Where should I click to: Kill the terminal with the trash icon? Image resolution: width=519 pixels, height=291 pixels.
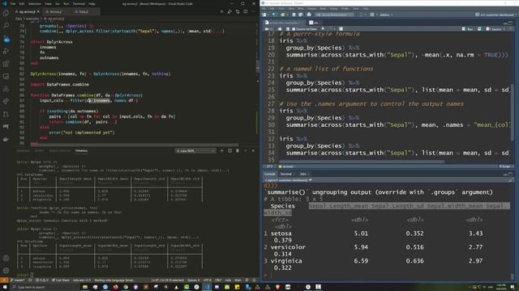[238, 151]
